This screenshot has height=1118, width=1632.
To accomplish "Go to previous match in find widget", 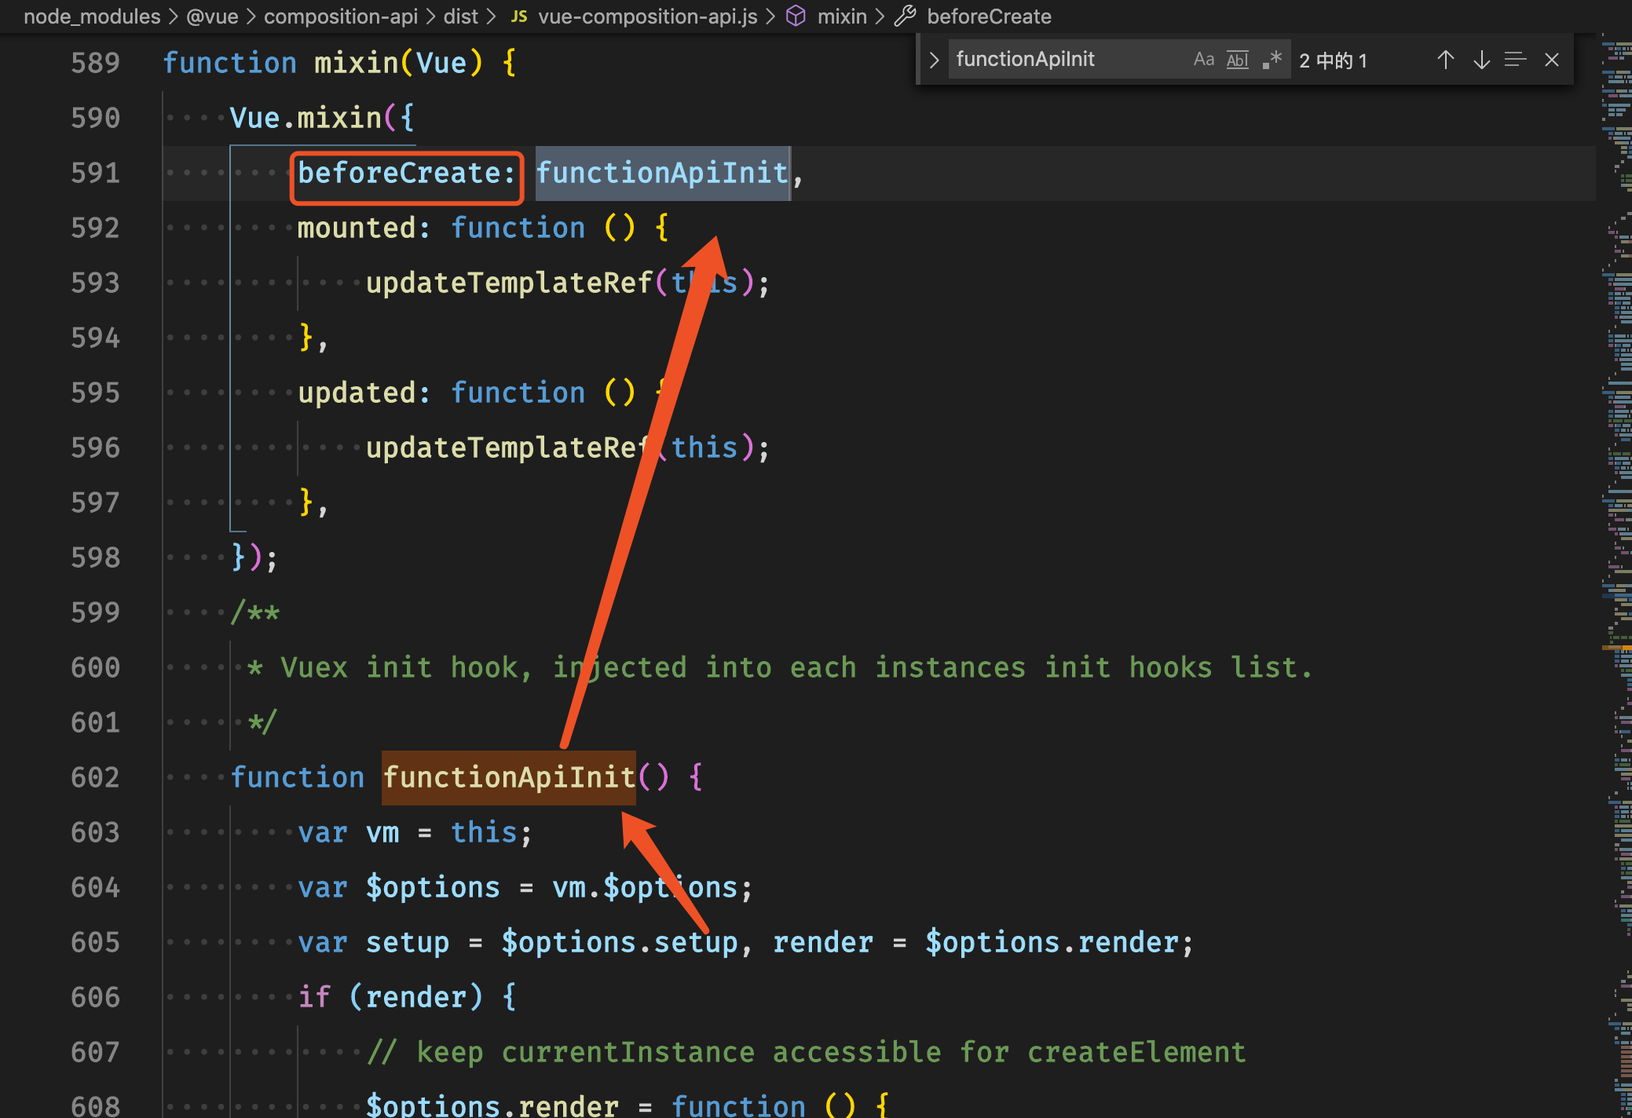I will click(1445, 60).
